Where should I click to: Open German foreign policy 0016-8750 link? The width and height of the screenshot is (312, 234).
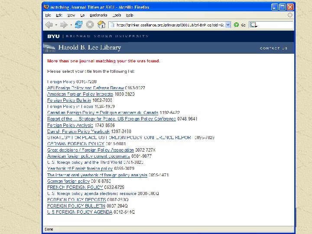68,181
